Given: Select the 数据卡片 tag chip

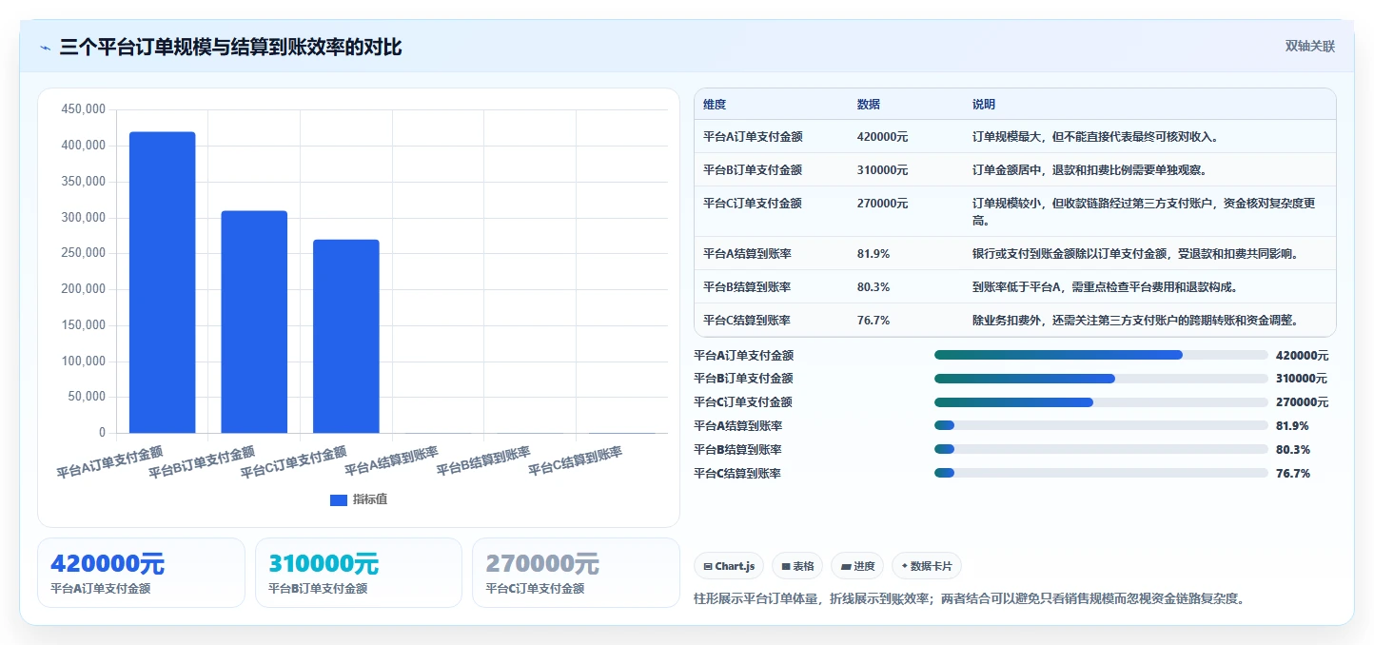Looking at the screenshot, I should coord(927,566).
